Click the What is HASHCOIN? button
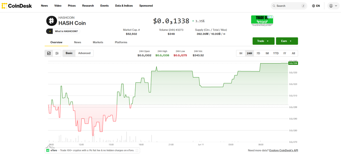The image size is (341, 155). (x=63, y=31)
